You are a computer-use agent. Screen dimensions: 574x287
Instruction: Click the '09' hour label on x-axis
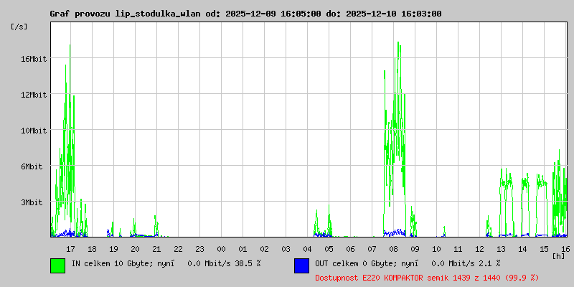415,249
